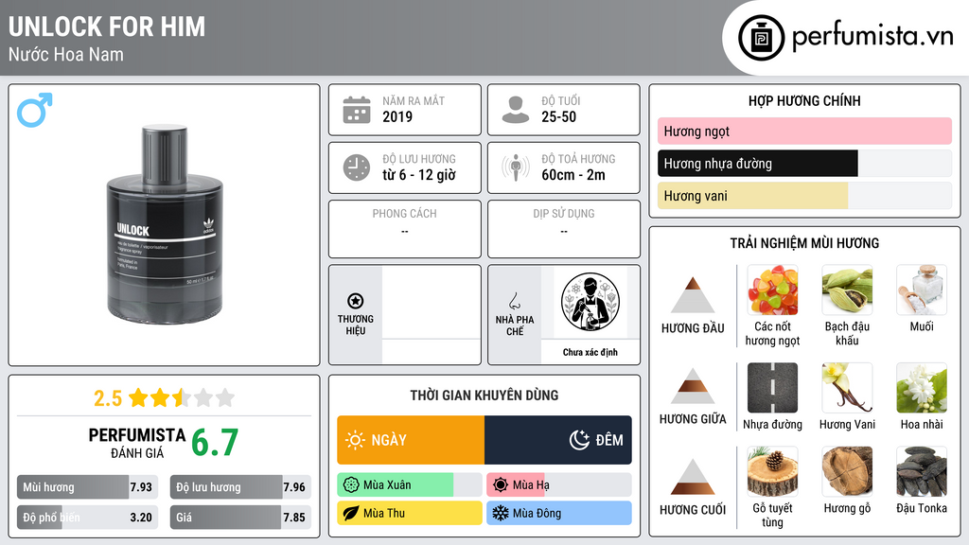Image resolution: width=969 pixels, height=545 pixels.
Task: Click the Chưa xác định perfumer label
Action: click(x=590, y=352)
